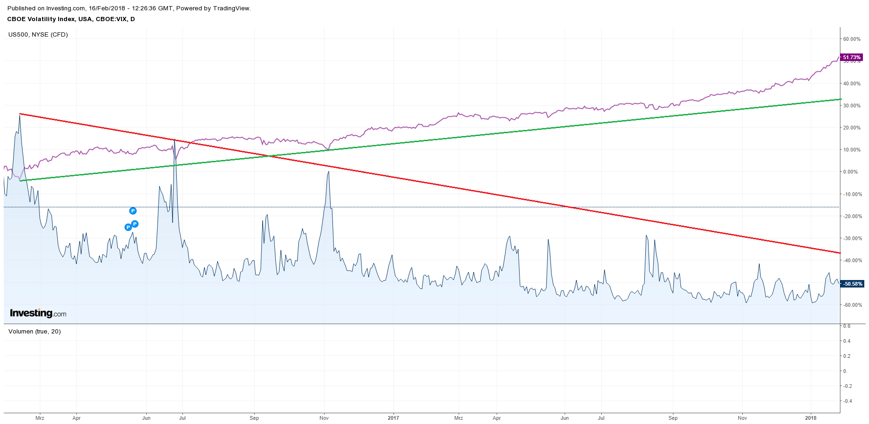Select the purple 51.73% price label icon
Image resolution: width=869 pixels, height=424 pixels.
(851, 57)
